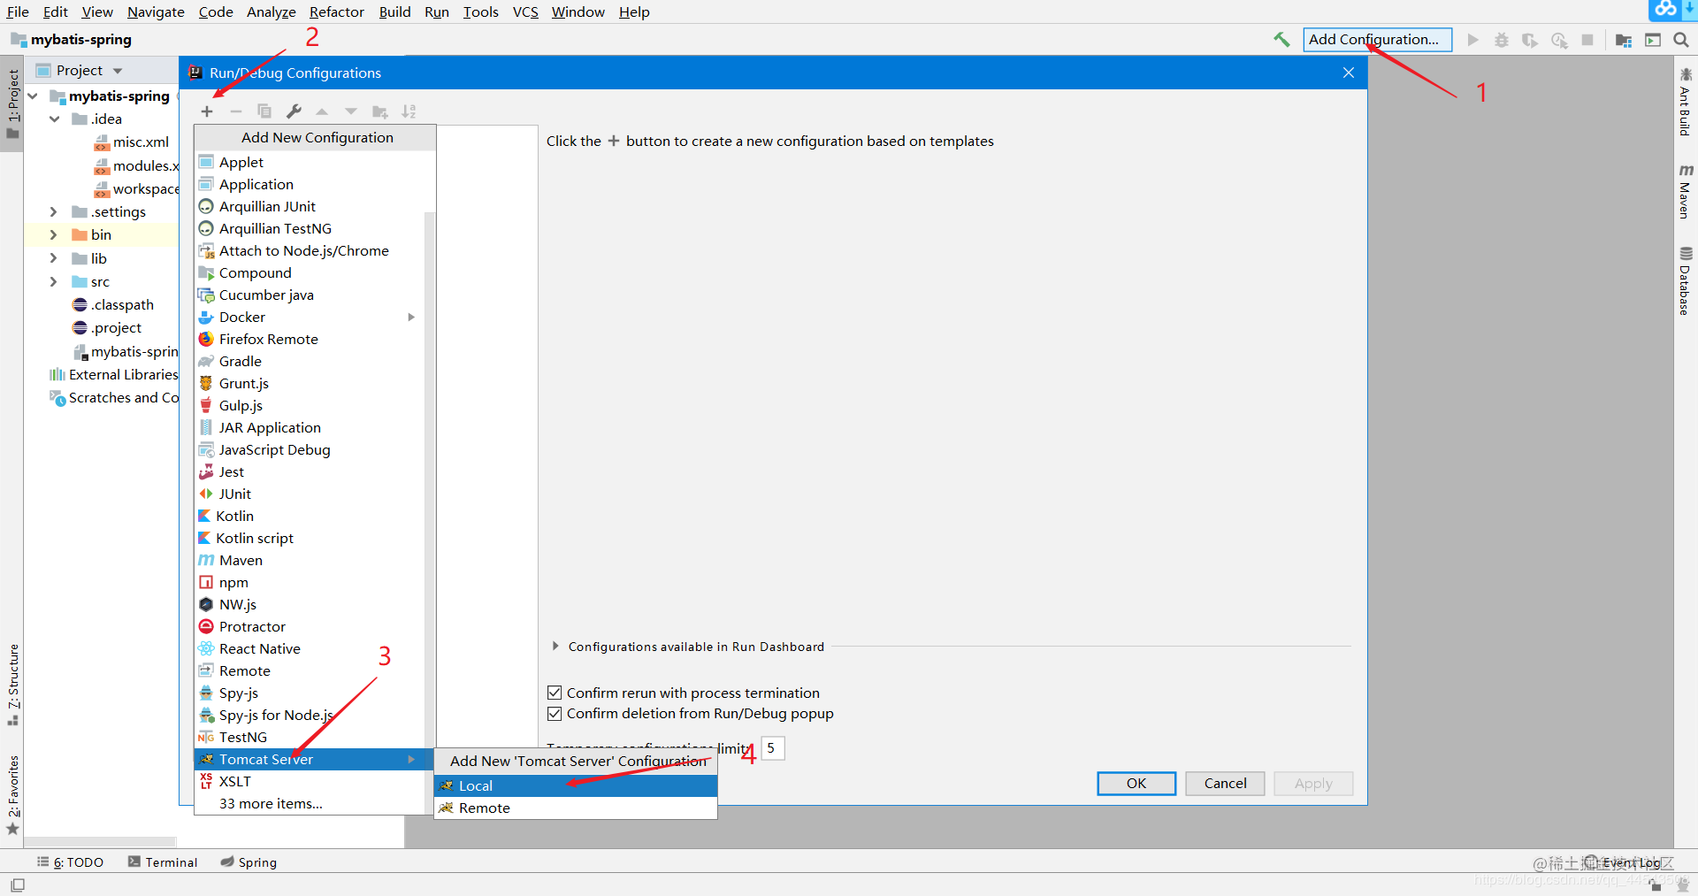The width and height of the screenshot is (1698, 896).
Task: Click the Add Configuration... button
Action: coord(1377,40)
